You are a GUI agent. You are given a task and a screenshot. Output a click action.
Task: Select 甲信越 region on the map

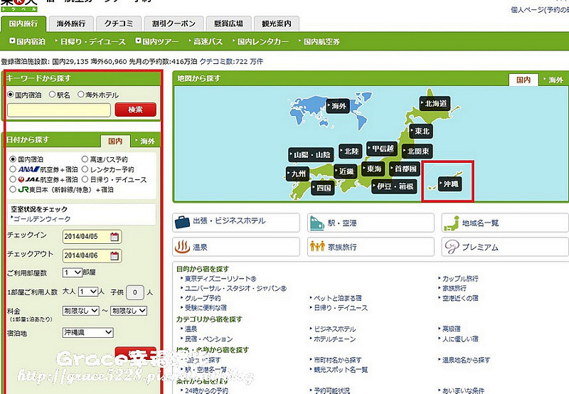tap(382, 149)
